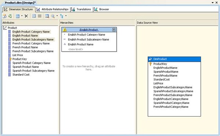Select the StandardCost column
Image resolution: width=220 pixels, height=136 pixels.
point(161,79)
